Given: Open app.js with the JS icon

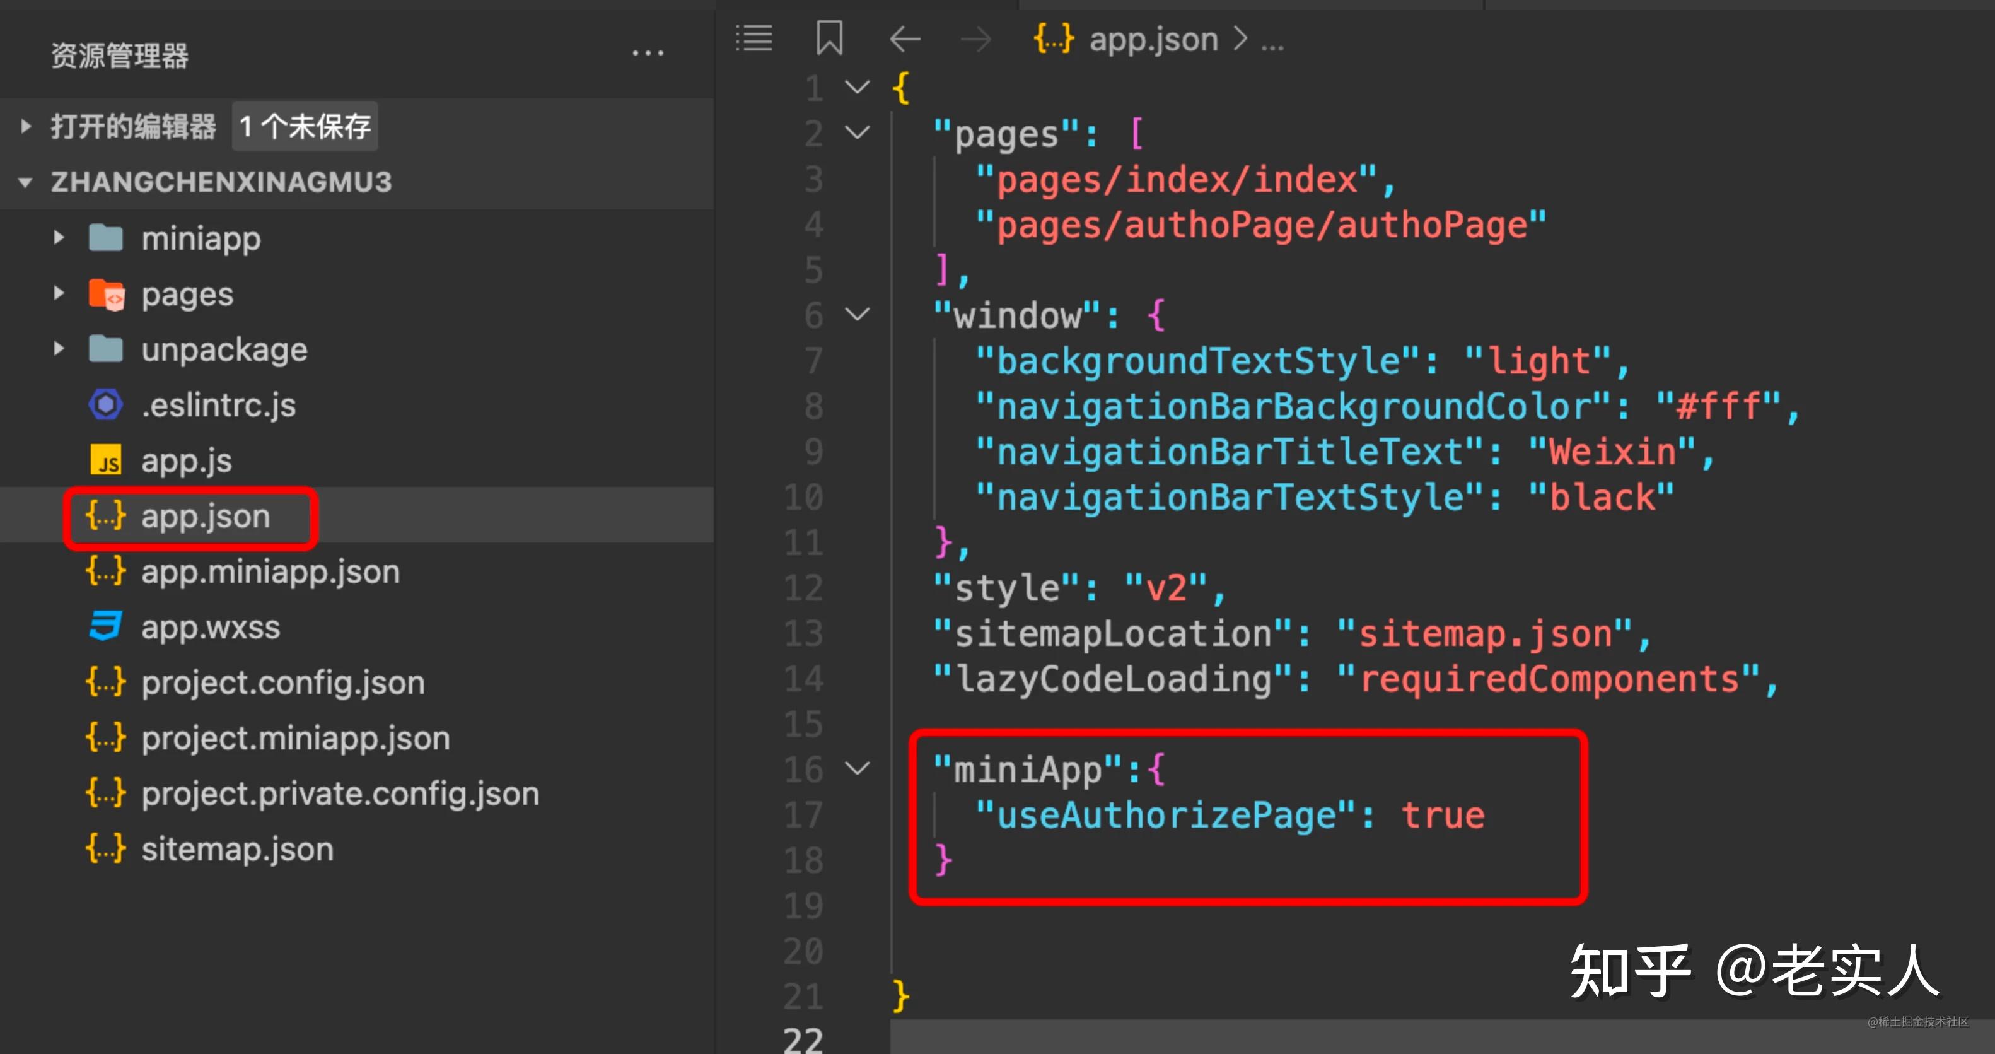Looking at the screenshot, I should (x=186, y=461).
